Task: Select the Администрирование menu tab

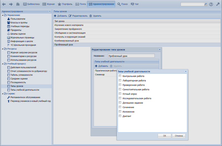Action: (101, 4)
